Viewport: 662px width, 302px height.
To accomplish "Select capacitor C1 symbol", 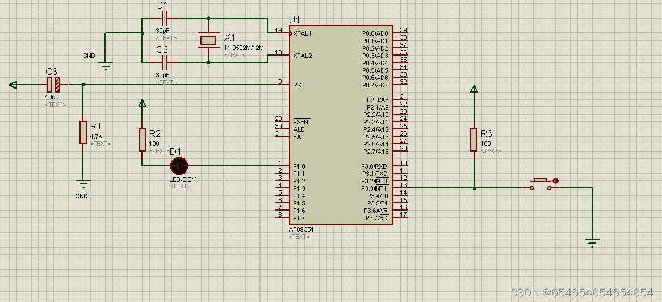I will coord(165,18).
